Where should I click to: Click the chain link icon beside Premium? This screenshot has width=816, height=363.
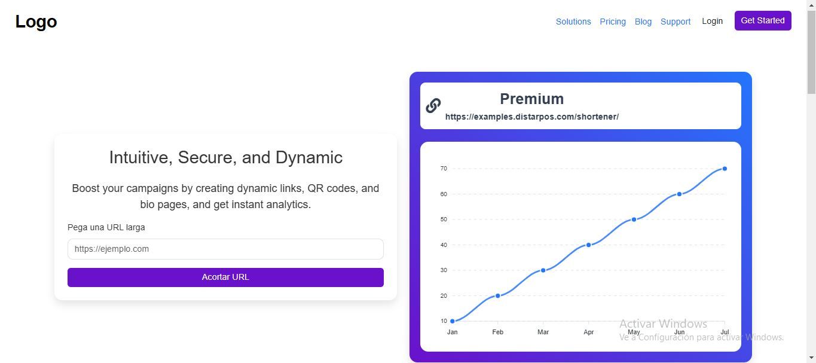pos(433,106)
